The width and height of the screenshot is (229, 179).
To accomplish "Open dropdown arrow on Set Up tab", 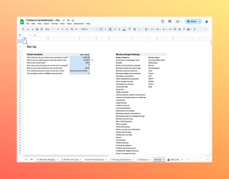I will 163,160.
